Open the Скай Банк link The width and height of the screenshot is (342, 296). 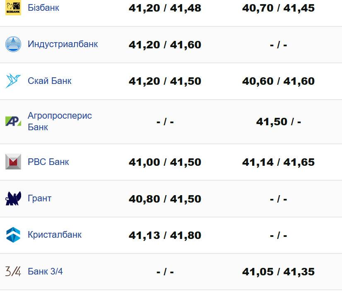click(x=50, y=81)
